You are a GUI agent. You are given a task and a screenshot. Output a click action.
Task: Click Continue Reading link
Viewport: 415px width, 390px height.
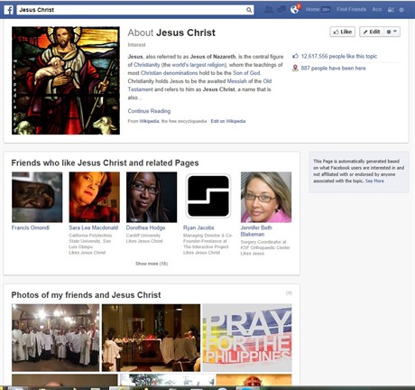[x=149, y=111]
